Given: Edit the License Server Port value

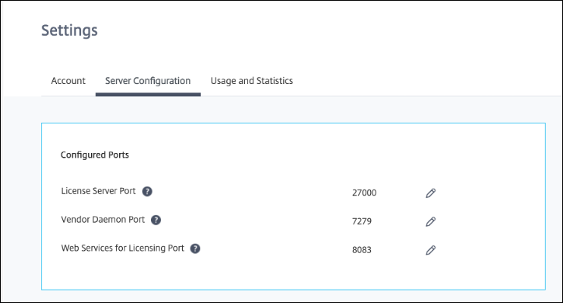Looking at the screenshot, I should click(430, 193).
